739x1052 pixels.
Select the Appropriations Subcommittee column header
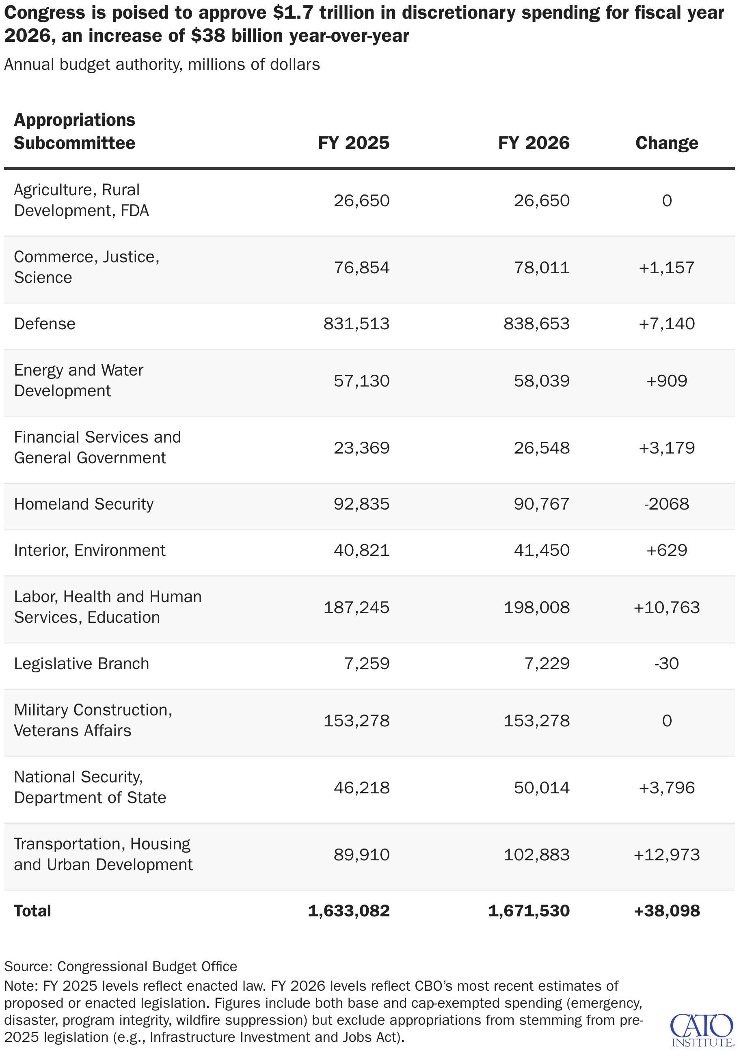click(x=75, y=132)
